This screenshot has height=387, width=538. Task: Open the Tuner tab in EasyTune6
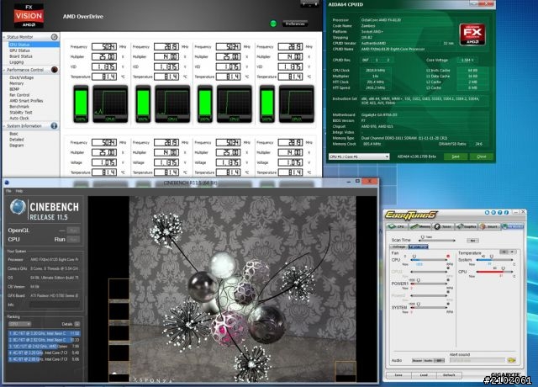tap(443, 226)
